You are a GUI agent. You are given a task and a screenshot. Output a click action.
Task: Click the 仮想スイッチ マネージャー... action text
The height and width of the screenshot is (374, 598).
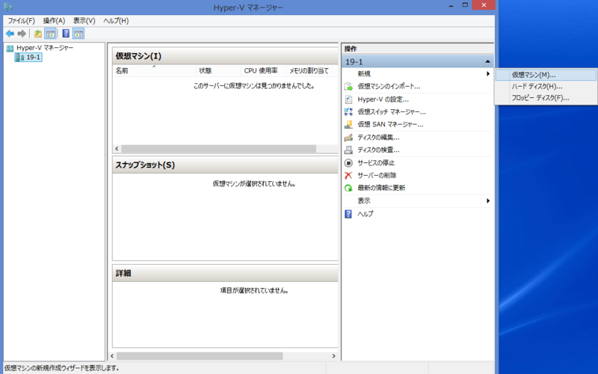[x=392, y=111]
